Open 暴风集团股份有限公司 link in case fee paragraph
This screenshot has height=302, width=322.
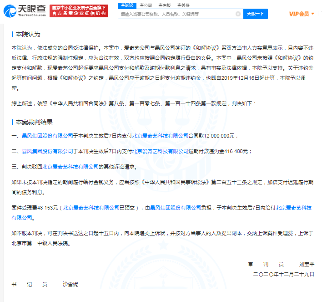[176, 208]
